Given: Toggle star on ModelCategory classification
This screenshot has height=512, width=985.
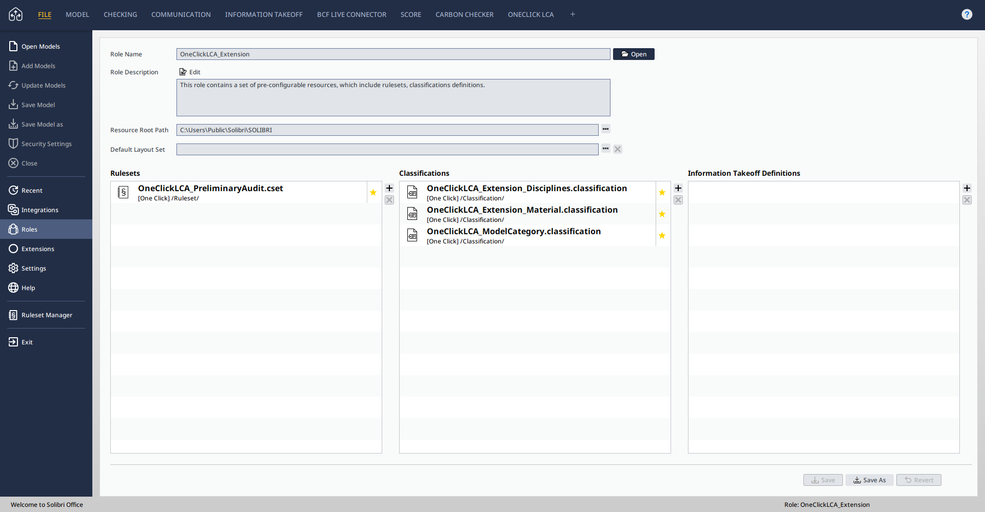Looking at the screenshot, I should tap(662, 236).
